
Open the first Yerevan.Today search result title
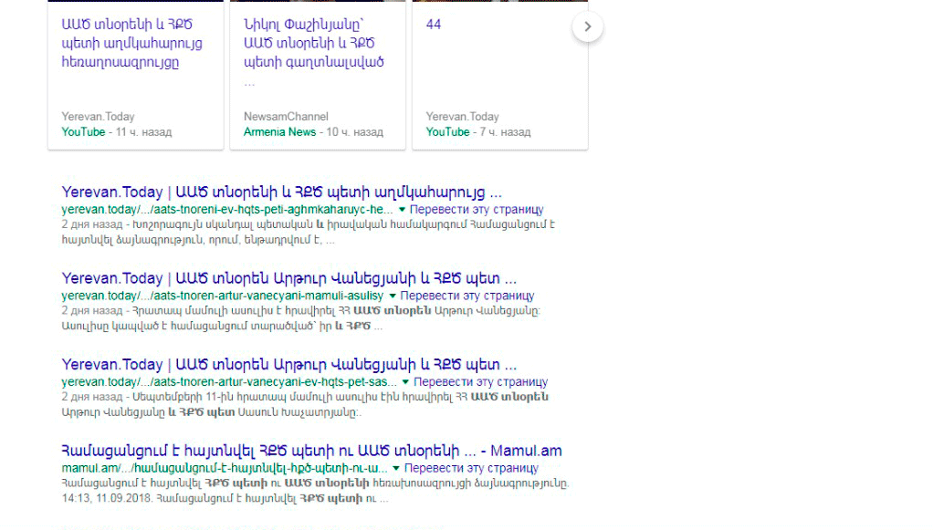(x=281, y=192)
